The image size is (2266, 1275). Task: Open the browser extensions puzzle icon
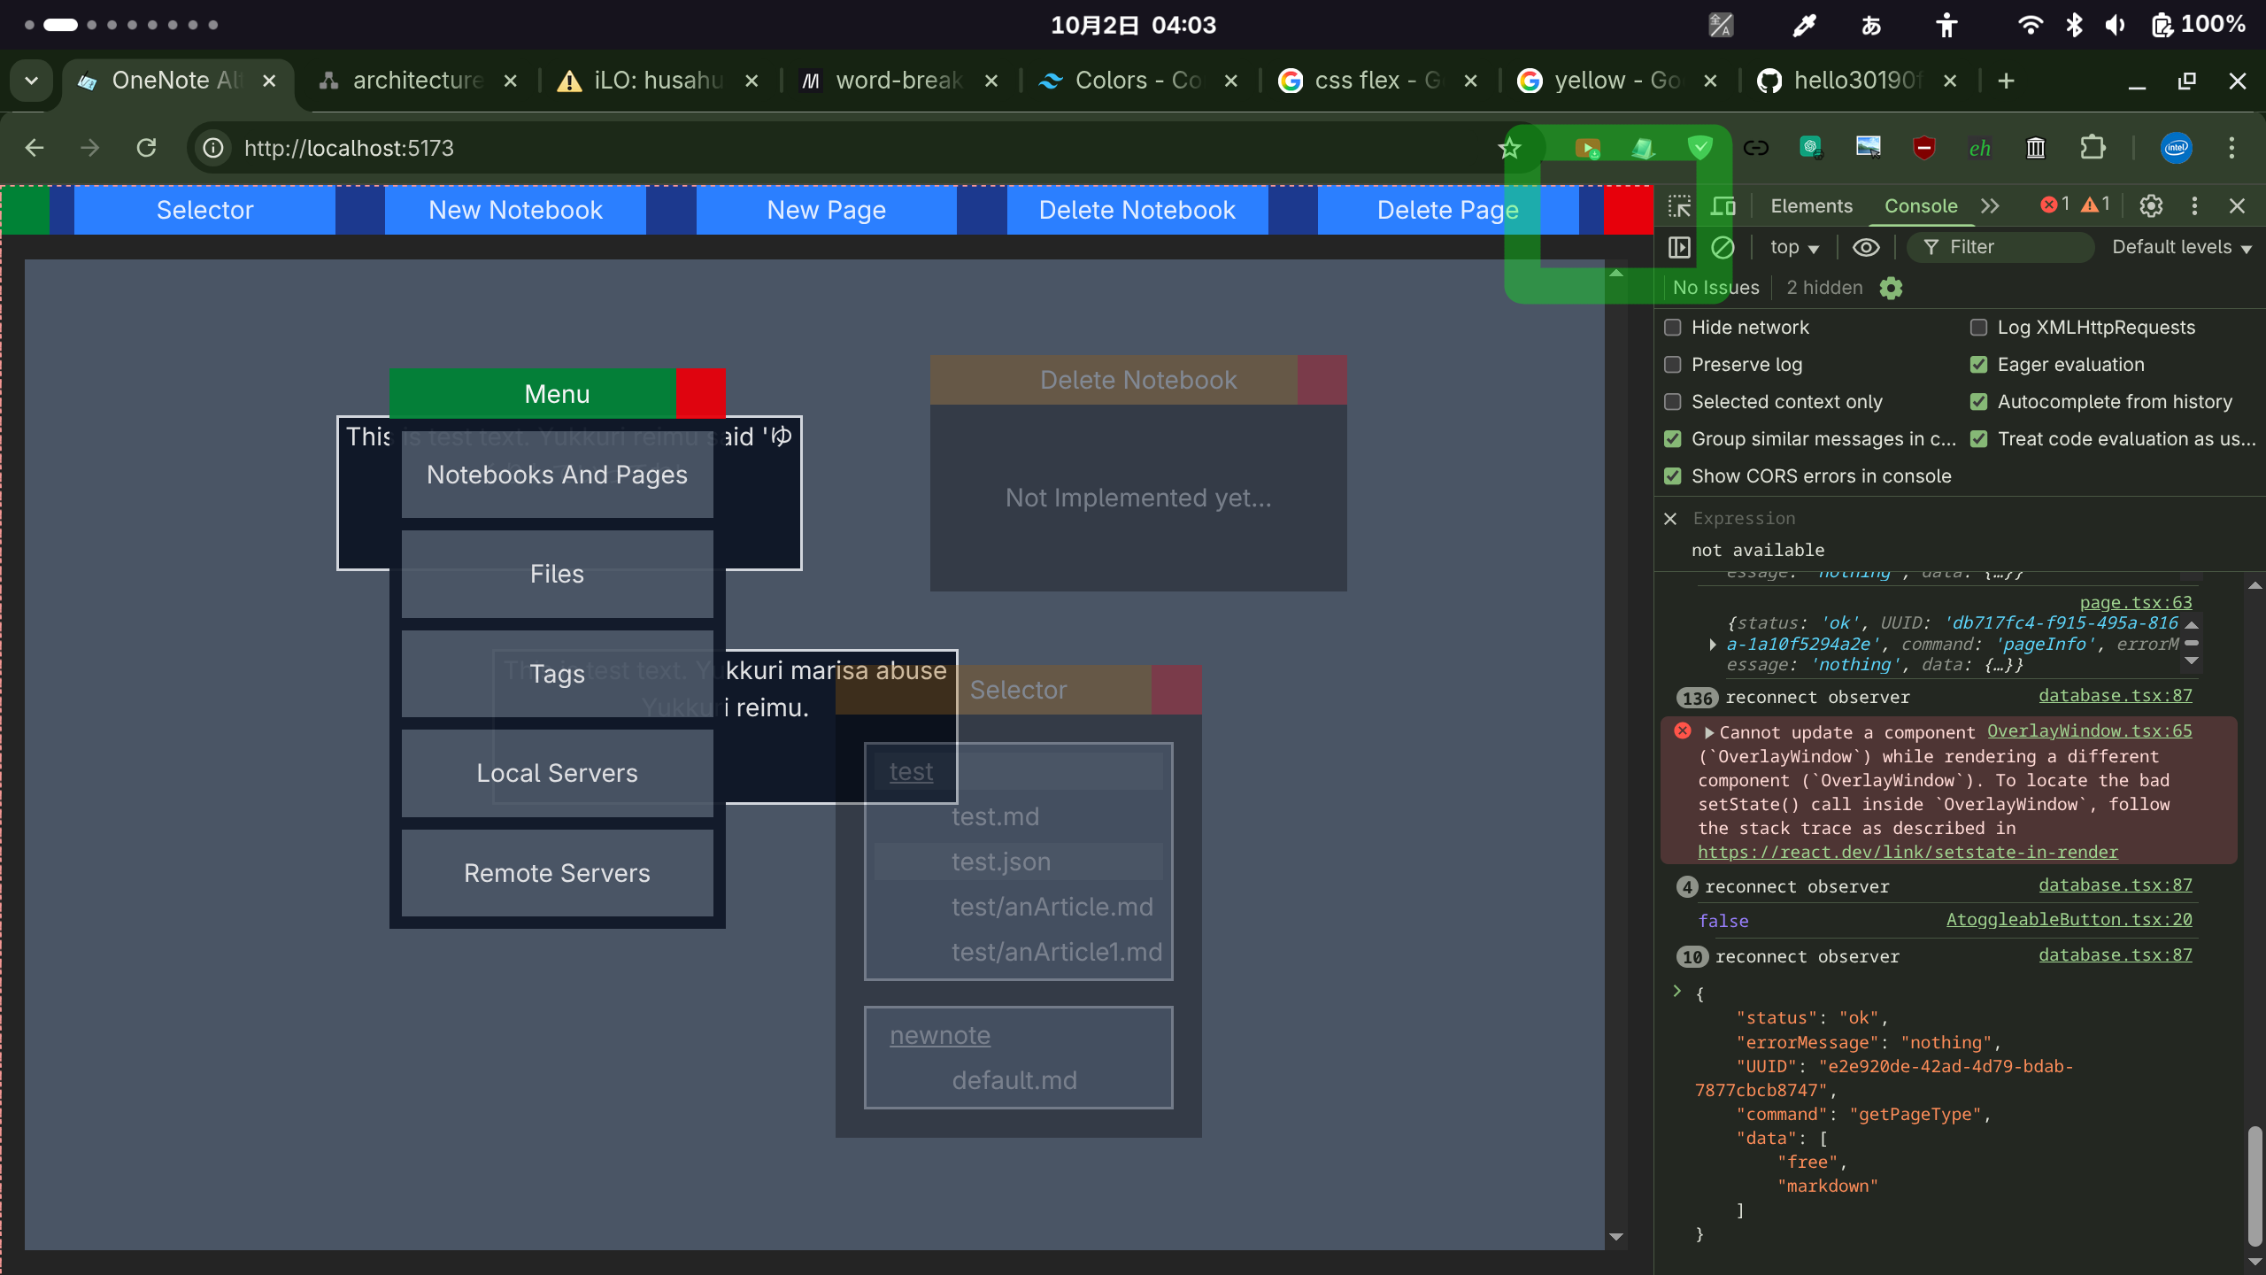pyautogui.click(x=2093, y=148)
